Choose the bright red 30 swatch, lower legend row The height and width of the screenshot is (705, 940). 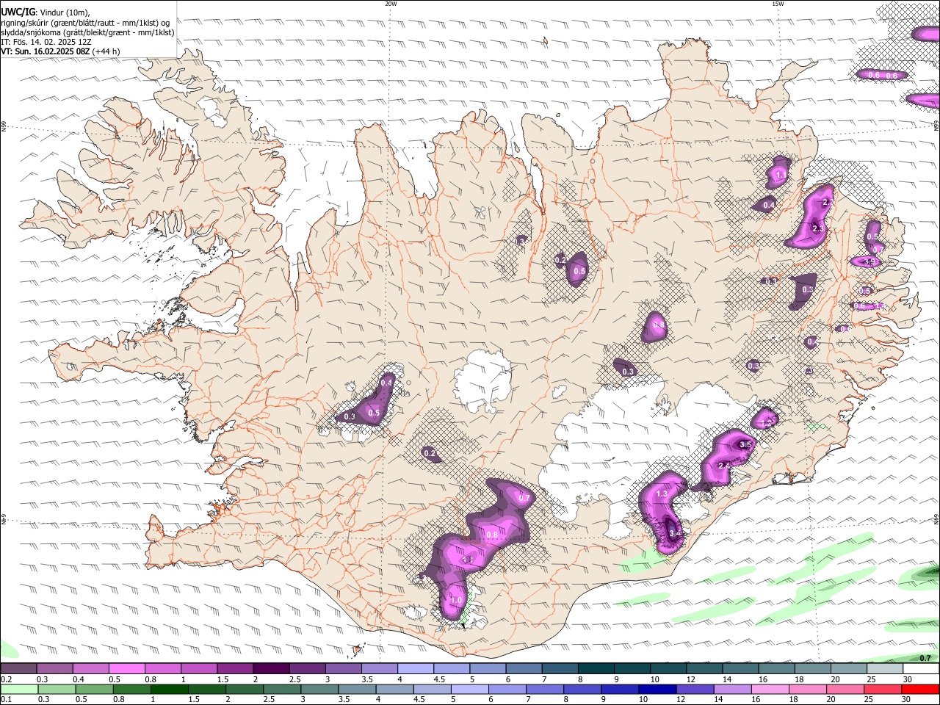921,689
